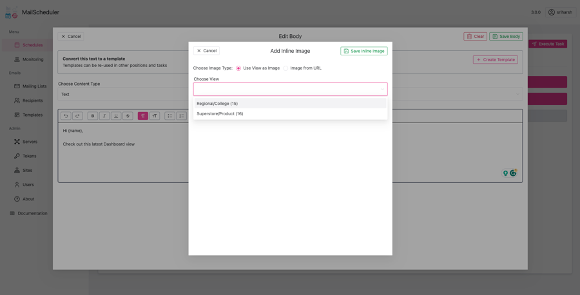Cancel the Edit Body dialog
Viewport: 580px width, 295px height.
pos(71,36)
